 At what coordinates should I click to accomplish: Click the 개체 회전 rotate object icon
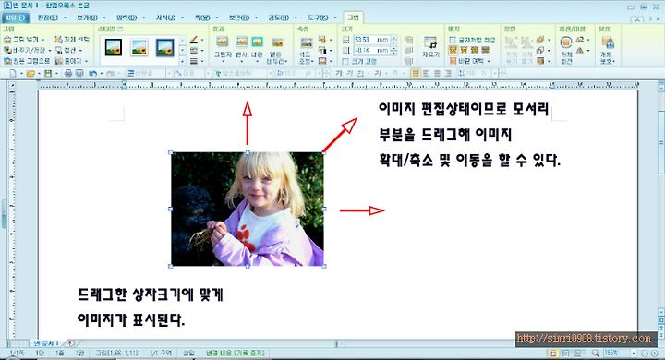[x=566, y=42]
